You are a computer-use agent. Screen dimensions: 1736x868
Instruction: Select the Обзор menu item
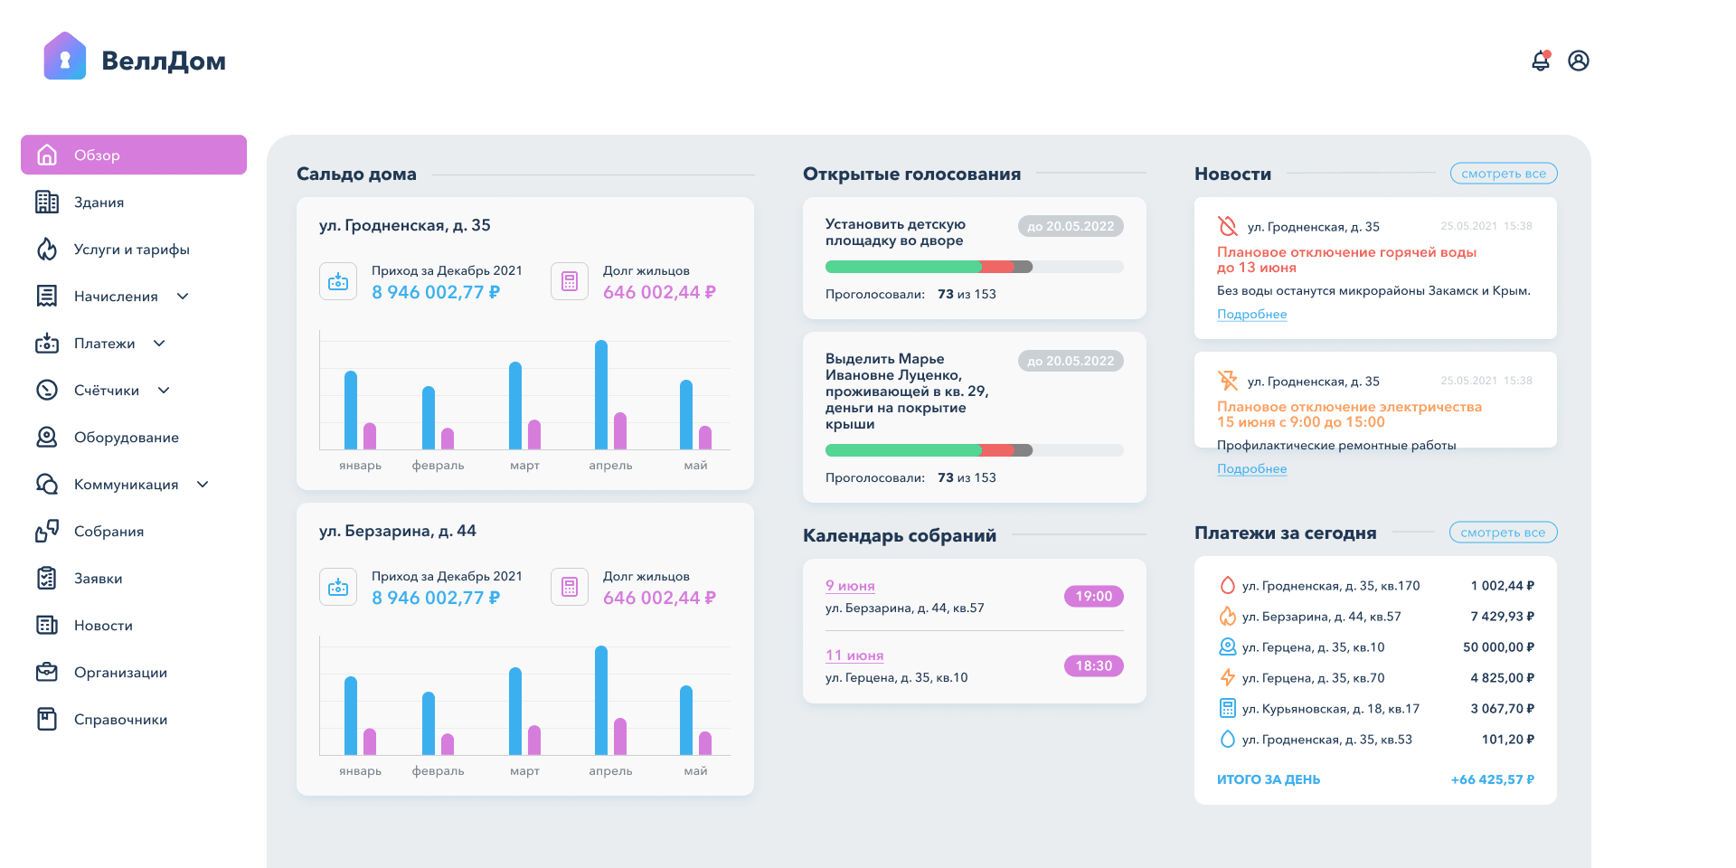pos(134,155)
